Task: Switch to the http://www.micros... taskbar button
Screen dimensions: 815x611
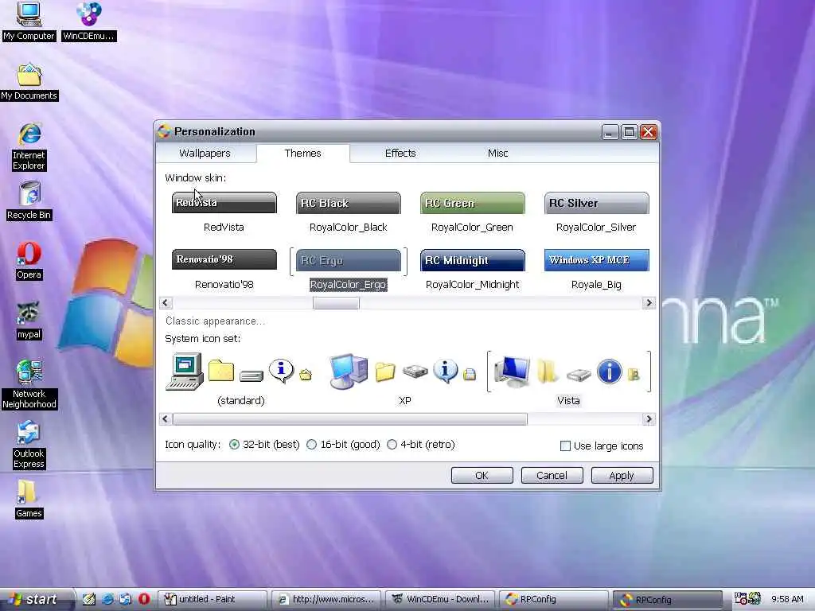Action: pos(326,599)
